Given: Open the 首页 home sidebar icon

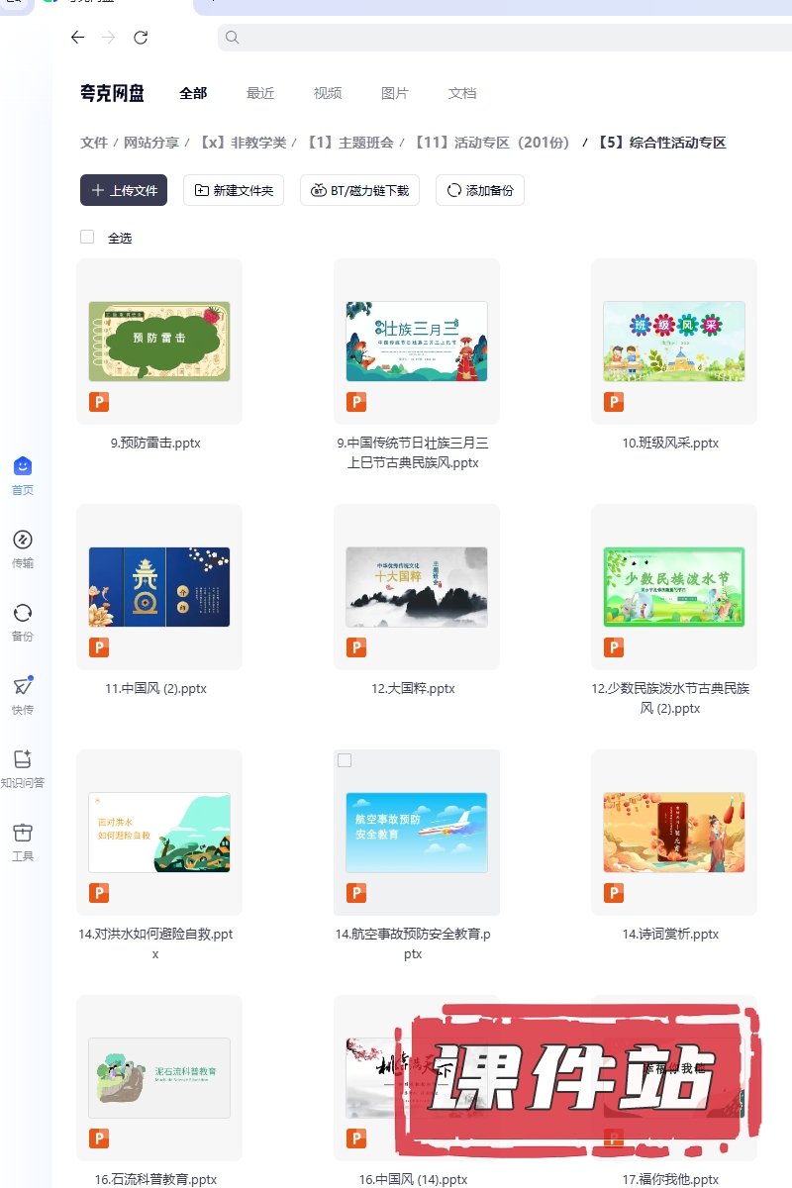Looking at the screenshot, I should pyautogui.click(x=22, y=467).
